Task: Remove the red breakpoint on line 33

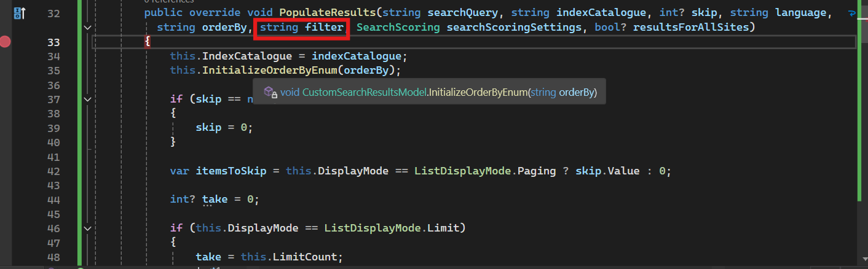Action: point(6,42)
